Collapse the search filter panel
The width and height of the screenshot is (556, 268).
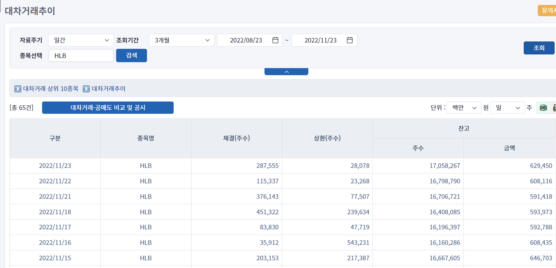[286, 72]
